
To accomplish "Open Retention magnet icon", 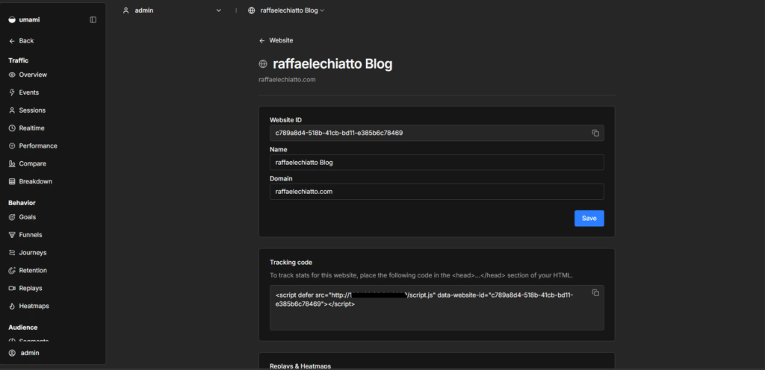I will point(12,270).
